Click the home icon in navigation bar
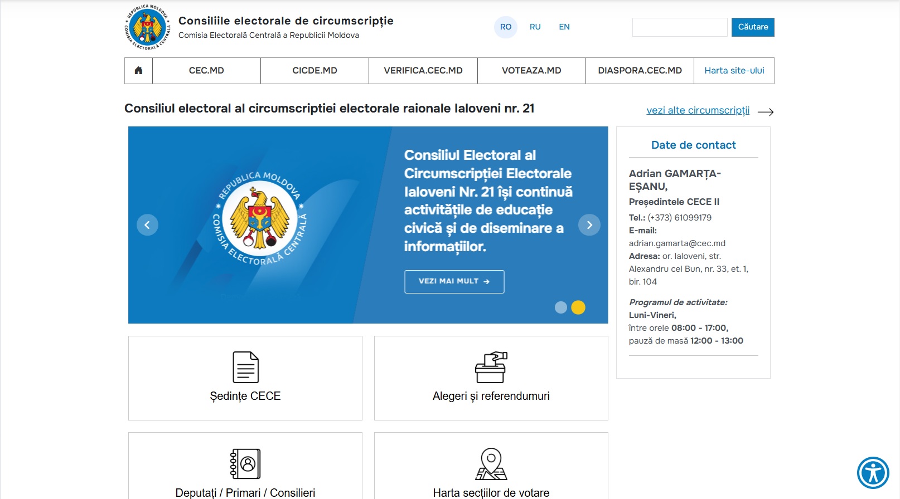Image resolution: width=900 pixels, height=499 pixels. (x=138, y=70)
